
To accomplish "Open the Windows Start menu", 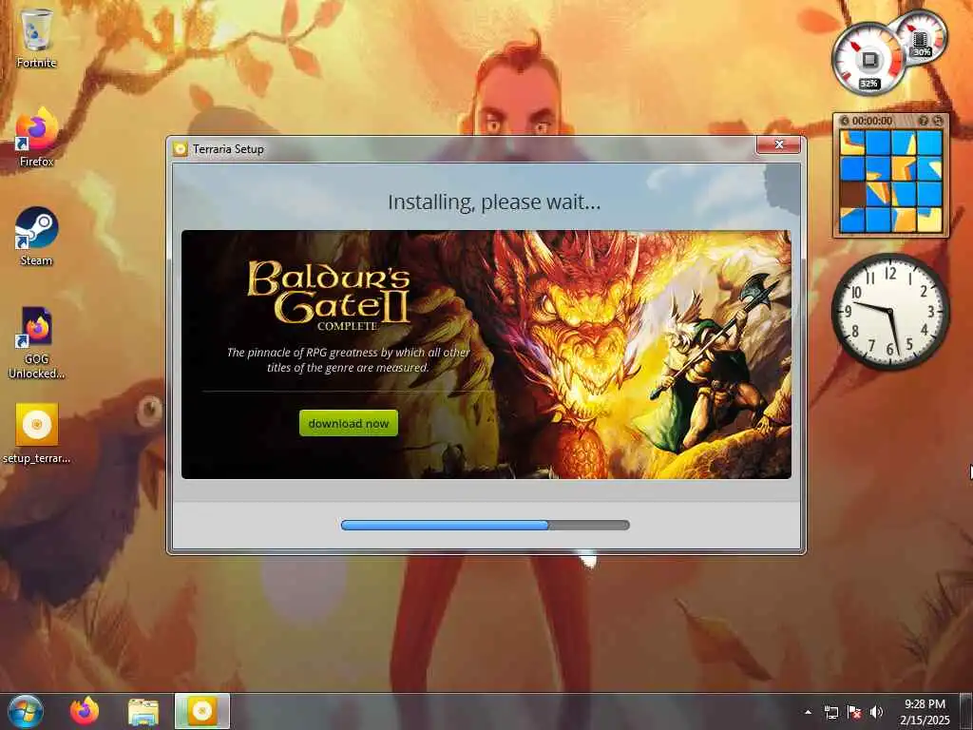I will (x=25, y=711).
